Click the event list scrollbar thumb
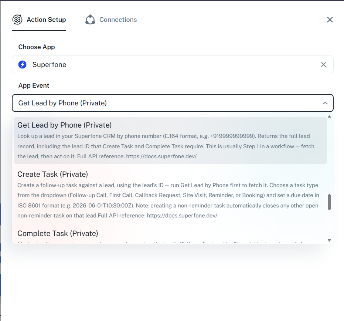This screenshot has height=321, width=344. [x=329, y=202]
